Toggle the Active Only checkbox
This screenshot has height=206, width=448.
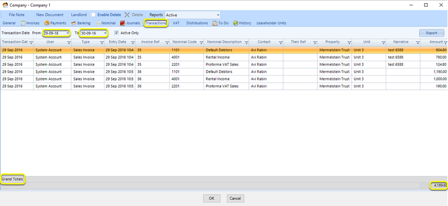point(116,33)
